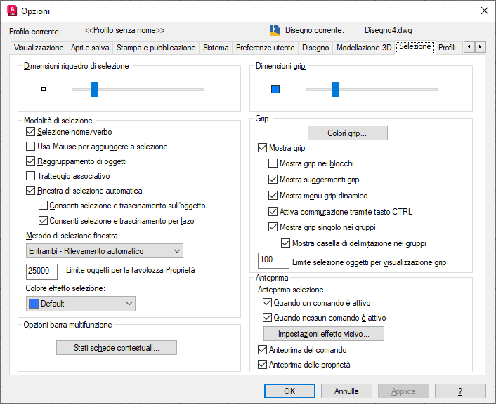This screenshot has height=404, width=496.
Task: Click Stati schede contestuali button
Action: pos(117,347)
